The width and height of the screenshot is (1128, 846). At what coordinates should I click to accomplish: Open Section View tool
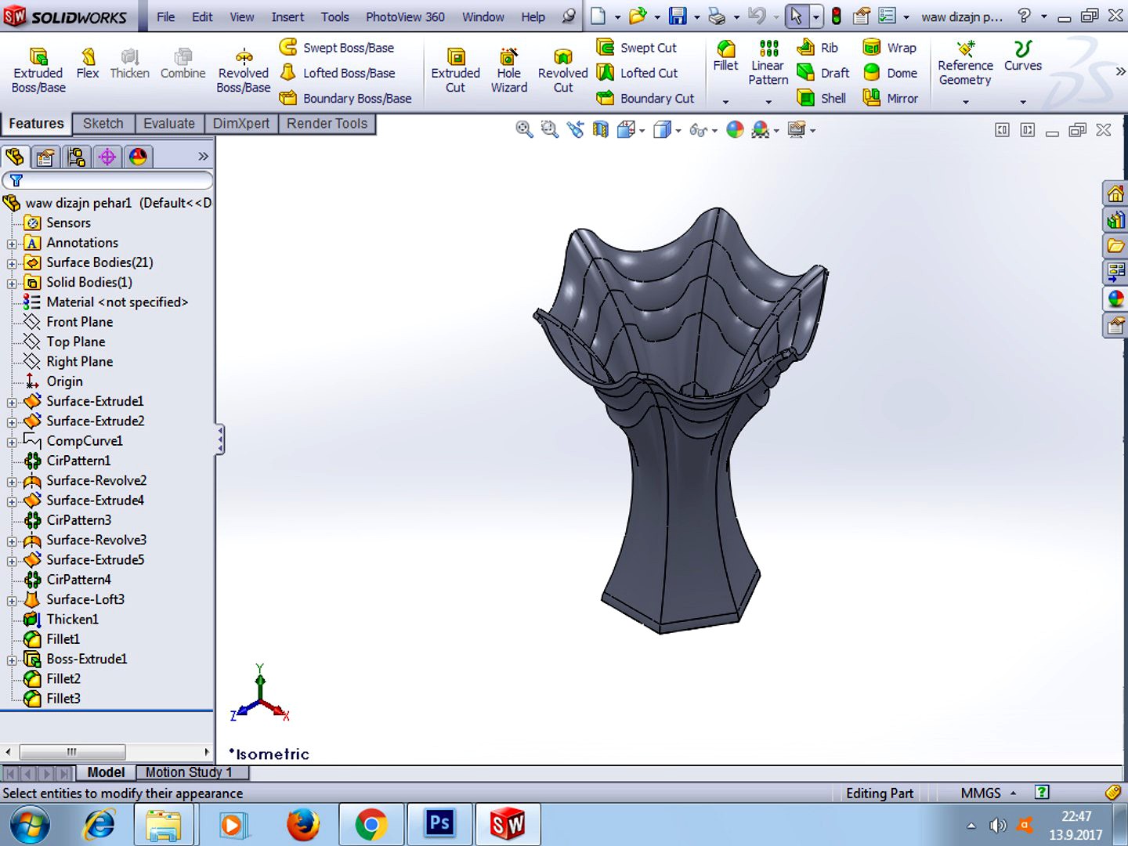pos(601,129)
